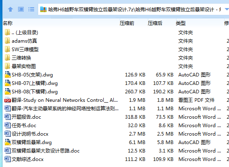Select the 悬架实物图 folder

tap(24, 66)
